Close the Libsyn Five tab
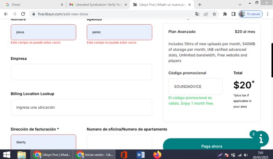This screenshot has height=159, width=273. (189, 5)
